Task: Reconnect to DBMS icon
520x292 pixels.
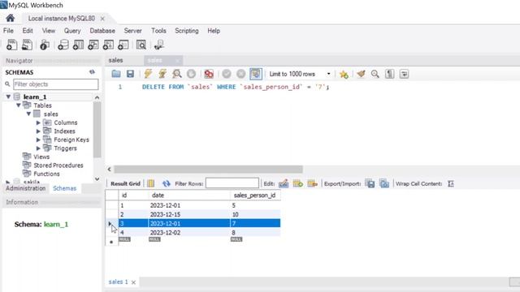Action: tap(159, 45)
